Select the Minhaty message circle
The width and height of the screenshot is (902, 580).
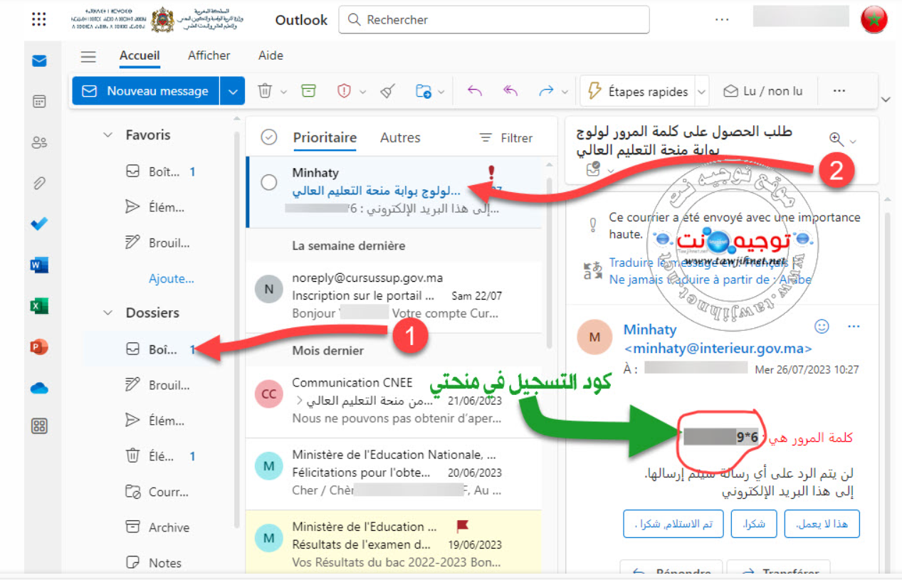pyautogui.click(x=268, y=183)
